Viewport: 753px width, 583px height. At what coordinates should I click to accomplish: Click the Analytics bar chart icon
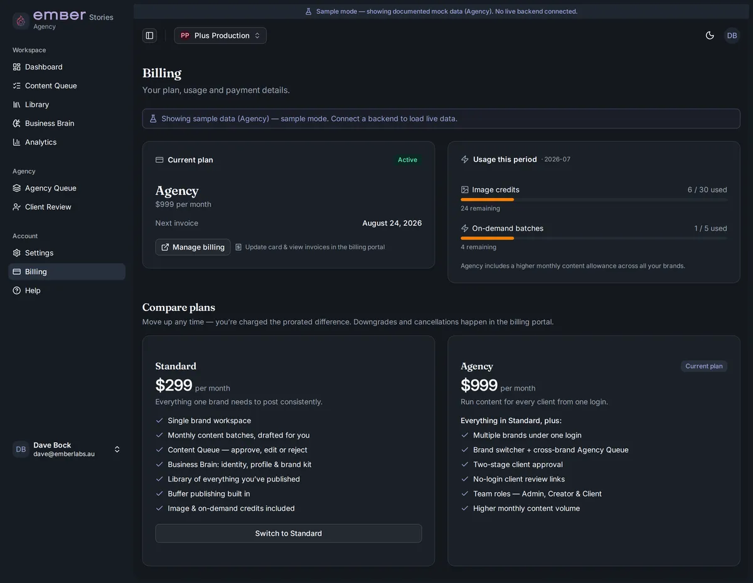pyautogui.click(x=17, y=142)
